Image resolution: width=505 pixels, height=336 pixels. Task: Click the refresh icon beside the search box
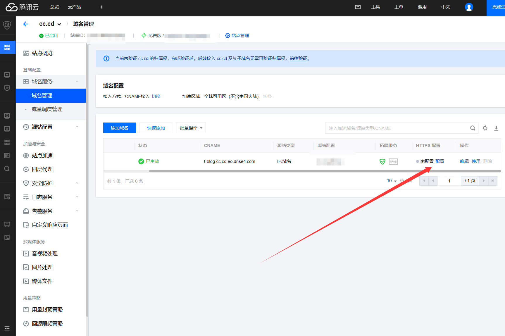pos(485,128)
